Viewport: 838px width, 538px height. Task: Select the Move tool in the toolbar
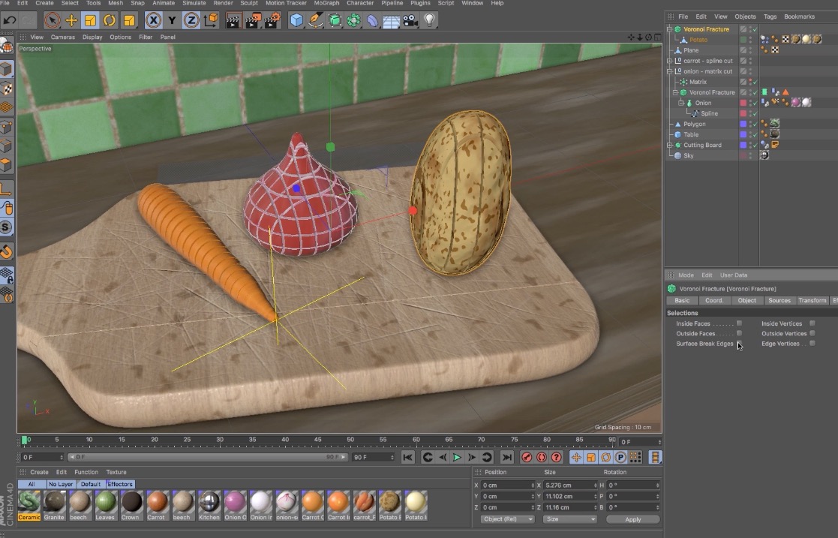pos(72,20)
